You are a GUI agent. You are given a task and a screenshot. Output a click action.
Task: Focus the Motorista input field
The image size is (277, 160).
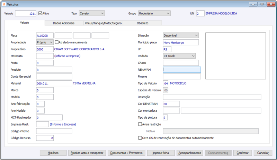(x=45, y=56)
